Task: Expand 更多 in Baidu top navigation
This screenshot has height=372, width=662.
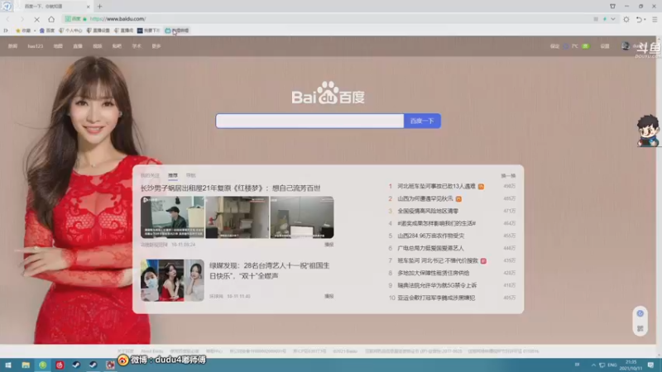Action: point(156,46)
